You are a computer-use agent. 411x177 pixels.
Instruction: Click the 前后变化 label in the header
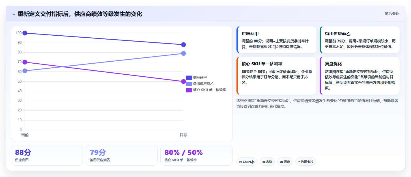(x=392, y=14)
